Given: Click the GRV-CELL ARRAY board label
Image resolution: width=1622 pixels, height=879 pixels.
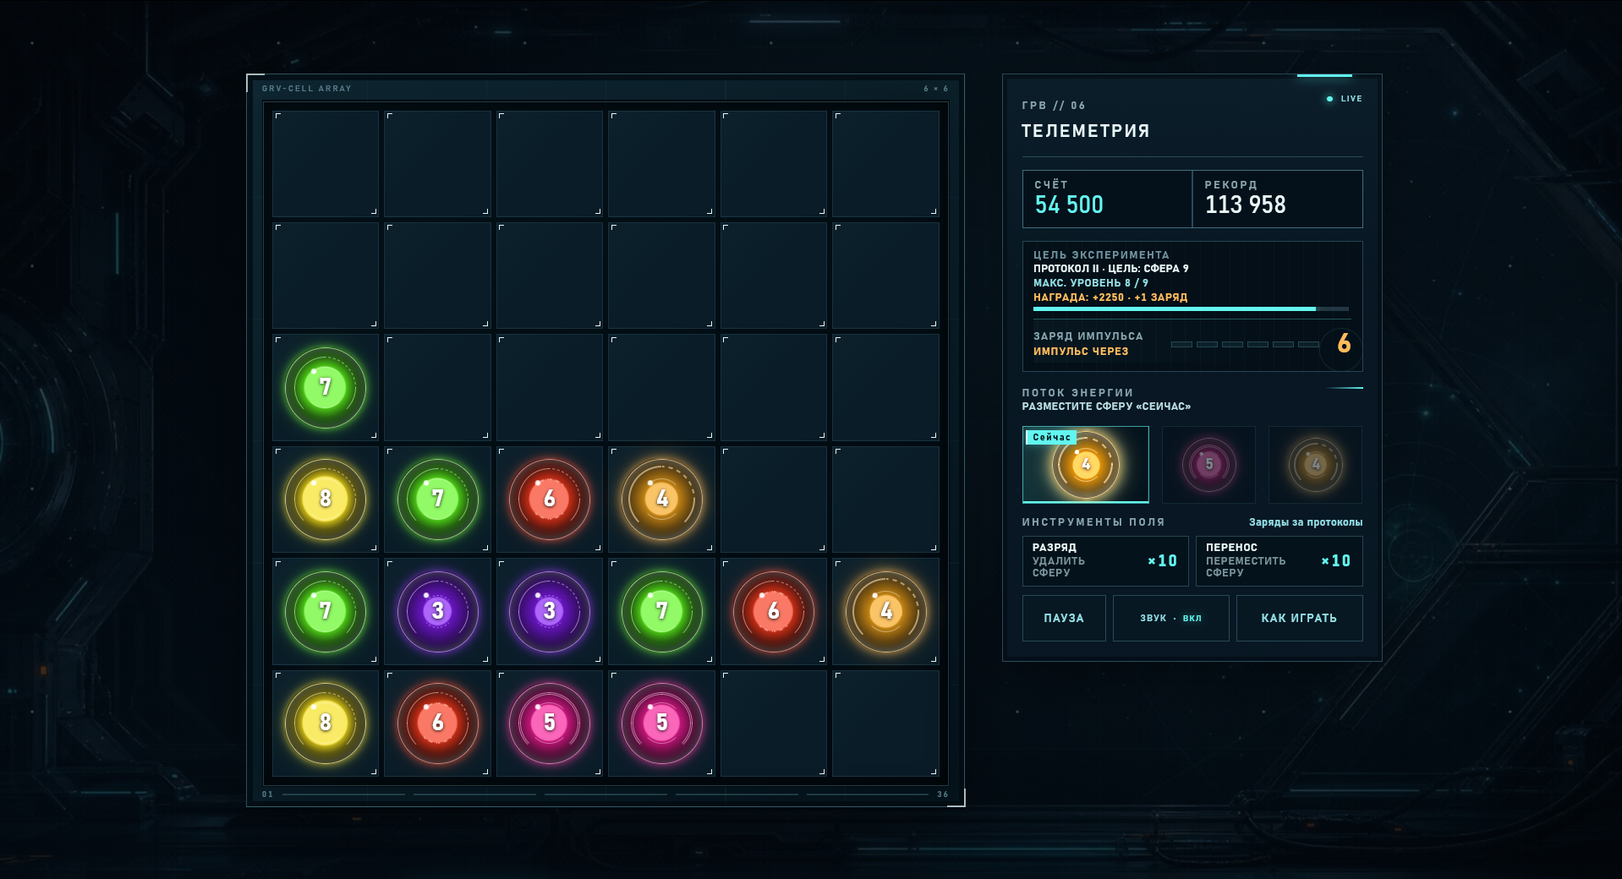Looking at the screenshot, I should pyautogui.click(x=306, y=89).
